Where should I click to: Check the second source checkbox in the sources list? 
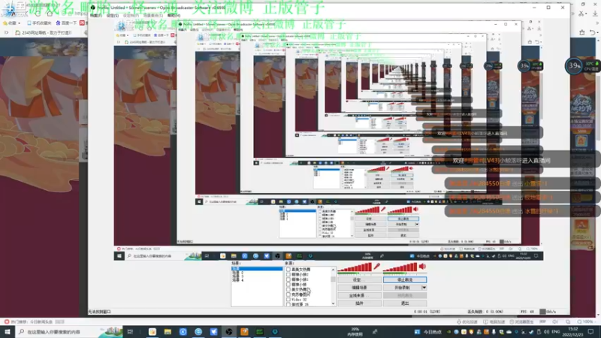pos(288,275)
